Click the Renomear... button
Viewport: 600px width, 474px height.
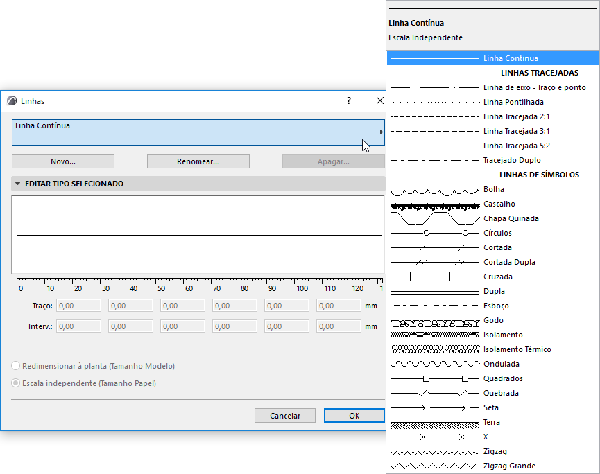198,161
